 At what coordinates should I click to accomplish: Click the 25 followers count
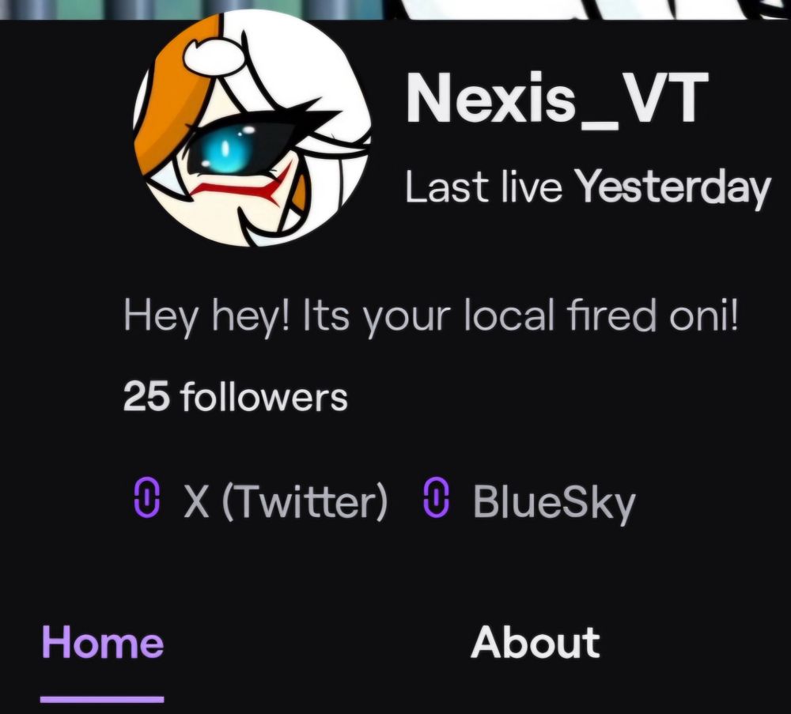tap(236, 397)
